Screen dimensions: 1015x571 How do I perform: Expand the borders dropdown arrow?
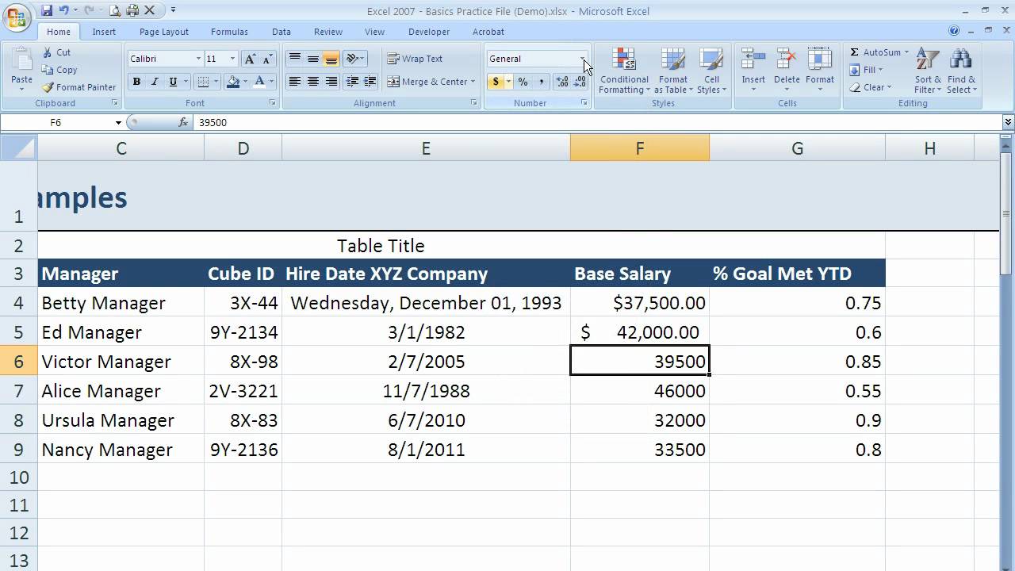click(216, 82)
